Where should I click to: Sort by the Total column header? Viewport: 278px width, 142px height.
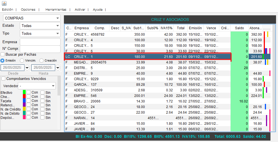(x=181, y=28)
